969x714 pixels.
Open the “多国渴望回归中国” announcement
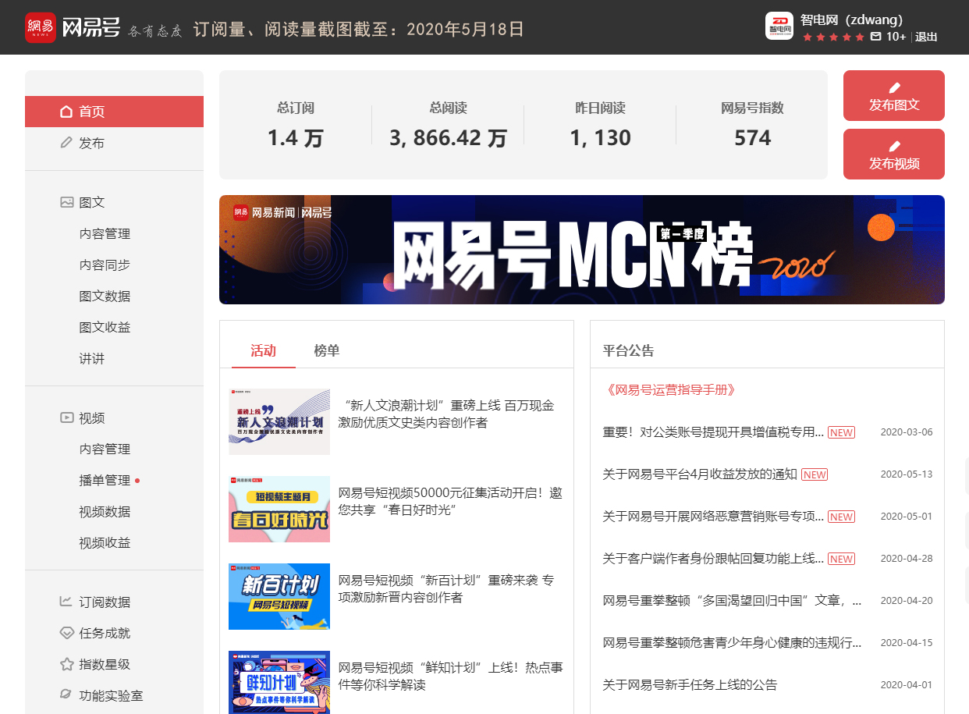tap(733, 600)
